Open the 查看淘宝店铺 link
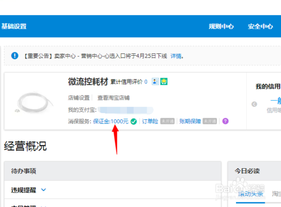Viewport: 281px width, 207px height. point(114,98)
